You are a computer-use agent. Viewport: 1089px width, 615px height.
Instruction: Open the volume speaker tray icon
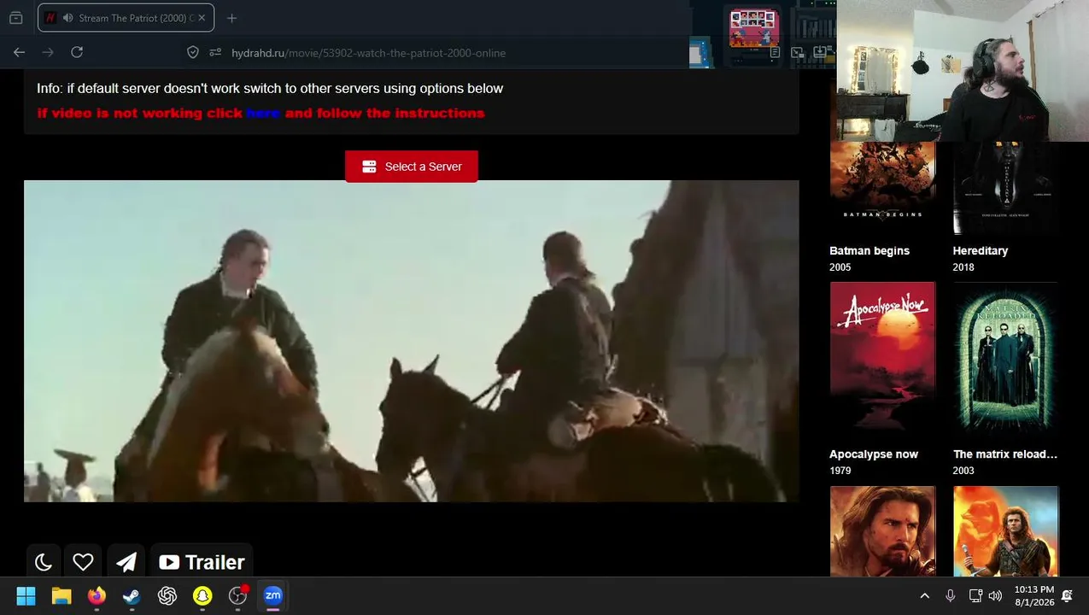[x=995, y=596]
